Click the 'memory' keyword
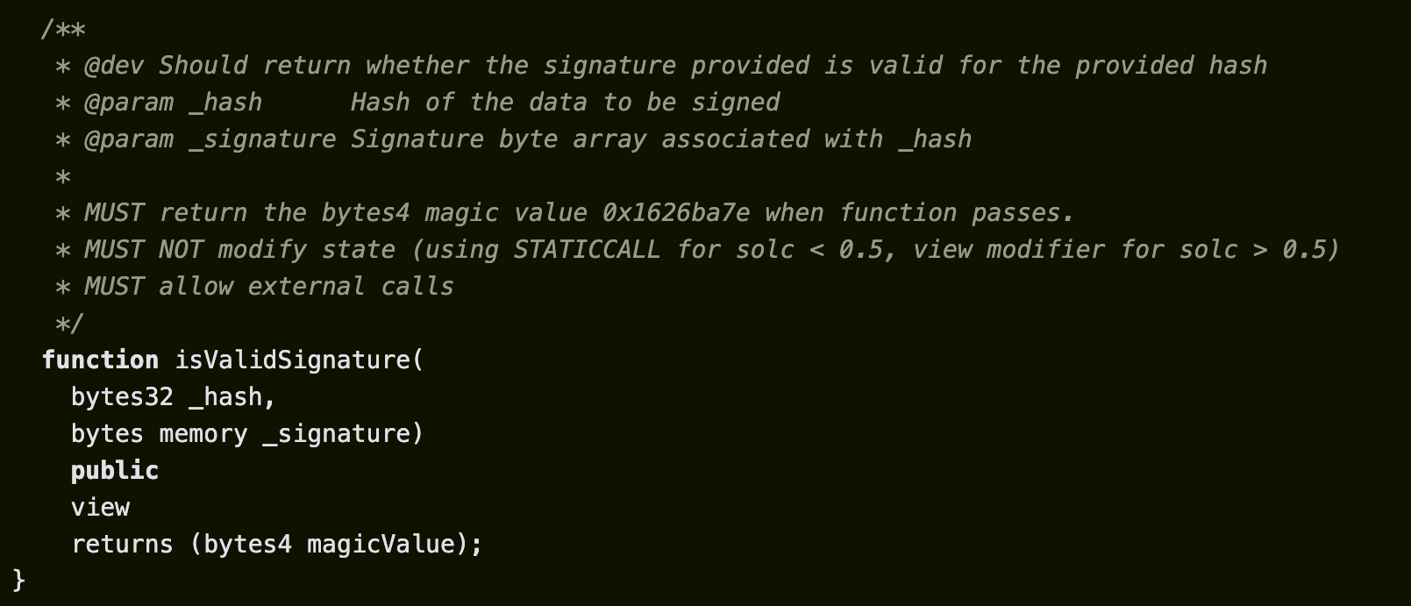The height and width of the screenshot is (606, 1411). point(203,434)
